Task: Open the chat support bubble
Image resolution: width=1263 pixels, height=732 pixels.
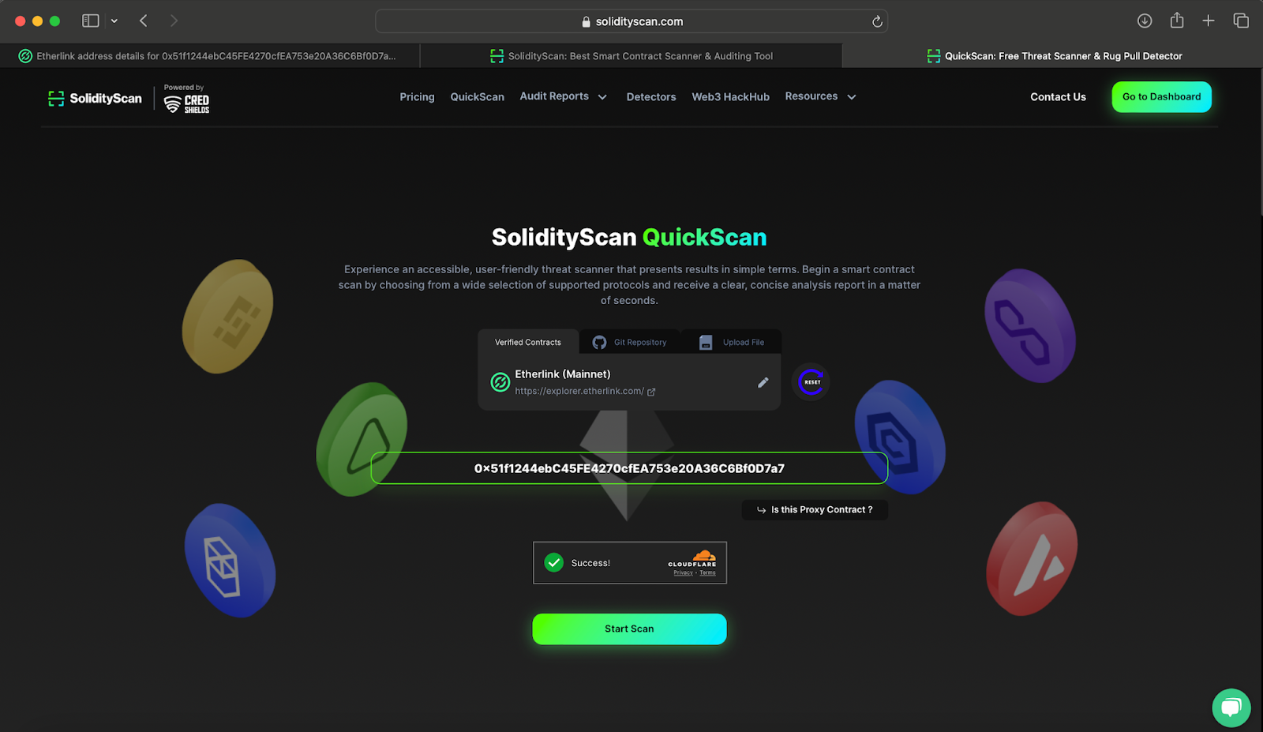Action: (1231, 708)
